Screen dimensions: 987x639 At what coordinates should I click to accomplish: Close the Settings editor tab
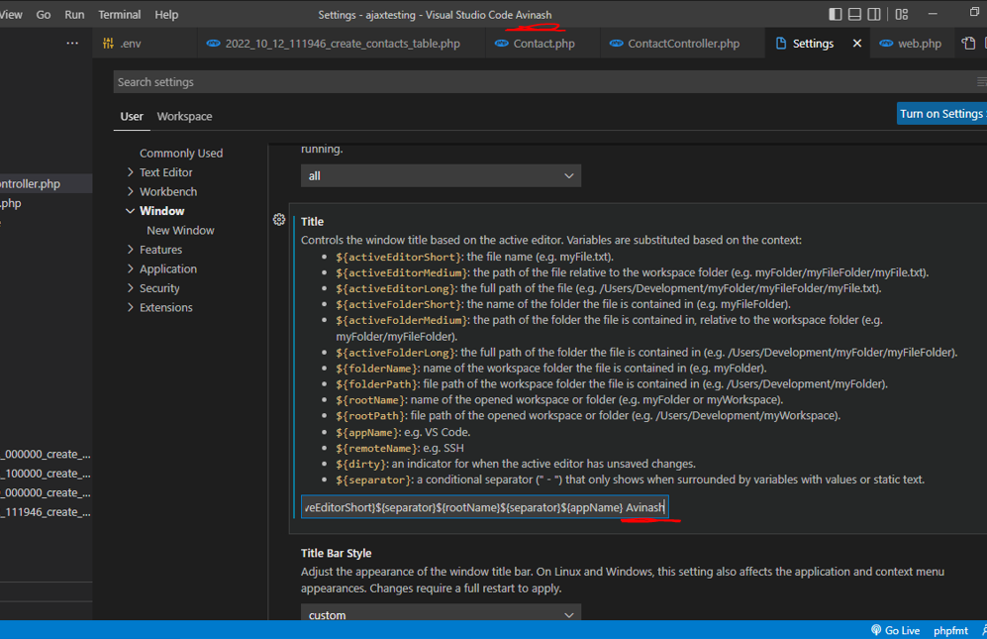coord(856,44)
